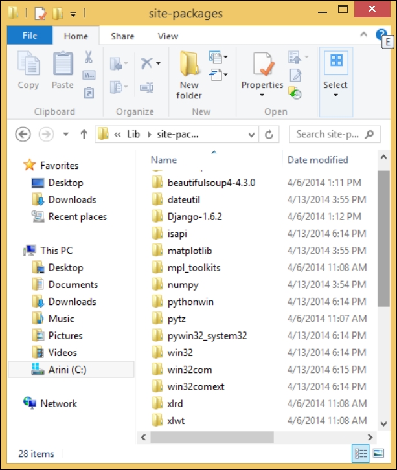The image size is (397, 470).
Task: Click the Cut scissors icon
Action: (x=89, y=57)
